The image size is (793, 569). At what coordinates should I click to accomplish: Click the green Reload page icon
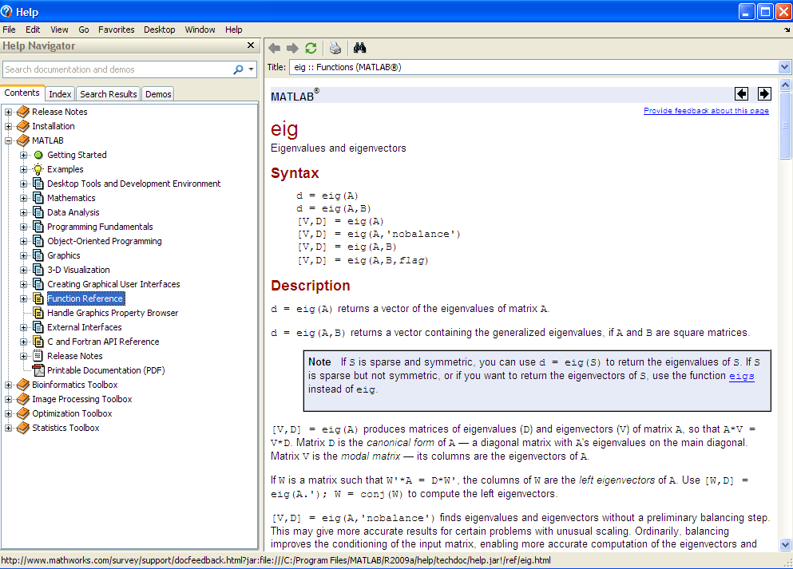pos(311,48)
